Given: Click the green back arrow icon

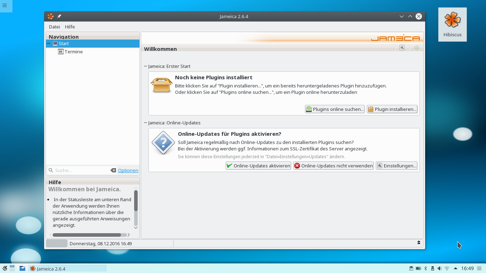Looking at the screenshot, I should 417,48.
